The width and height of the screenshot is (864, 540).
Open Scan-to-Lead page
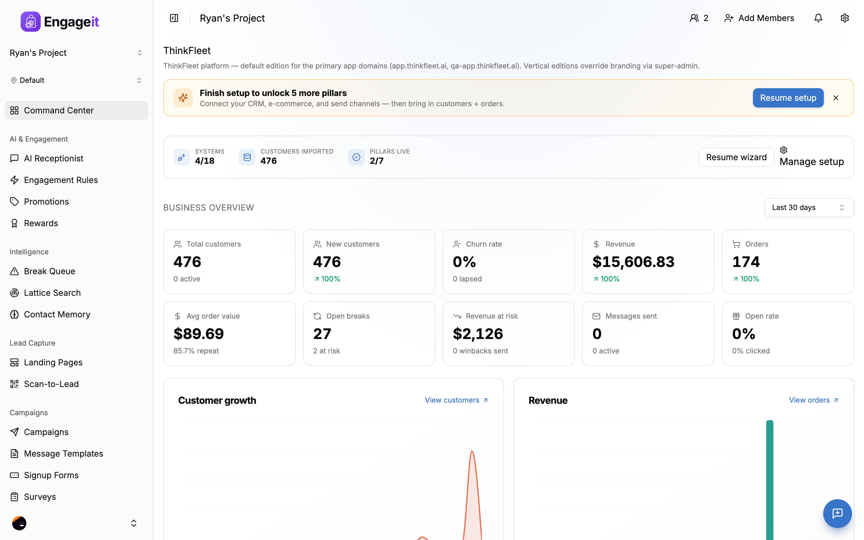pos(76,384)
